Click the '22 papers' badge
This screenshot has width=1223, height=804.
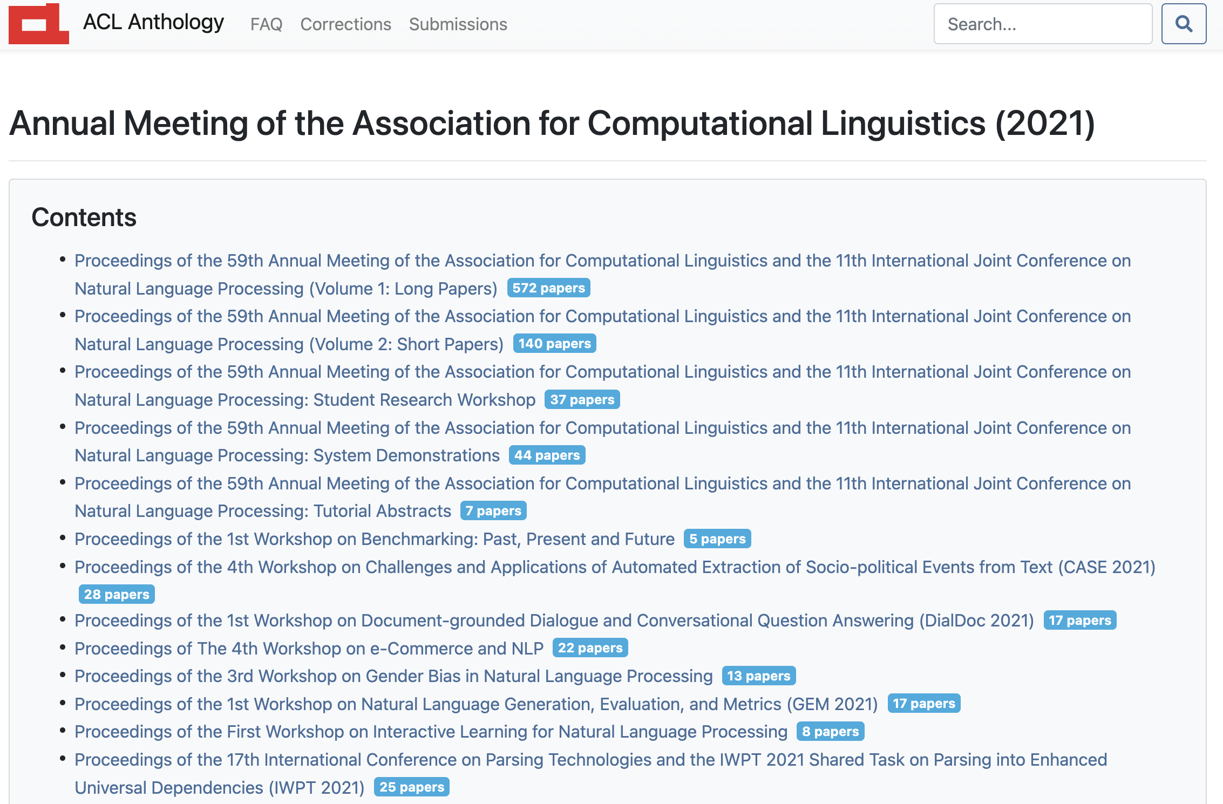[590, 648]
